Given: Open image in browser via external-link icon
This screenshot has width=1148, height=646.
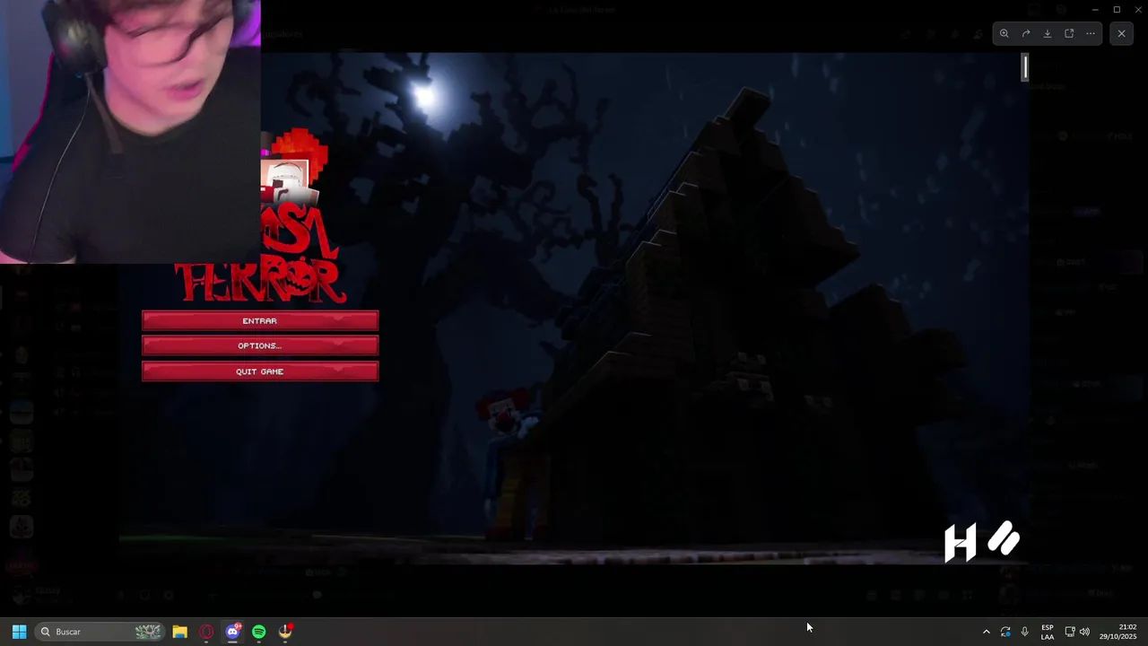Looking at the screenshot, I should click(x=1069, y=33).
